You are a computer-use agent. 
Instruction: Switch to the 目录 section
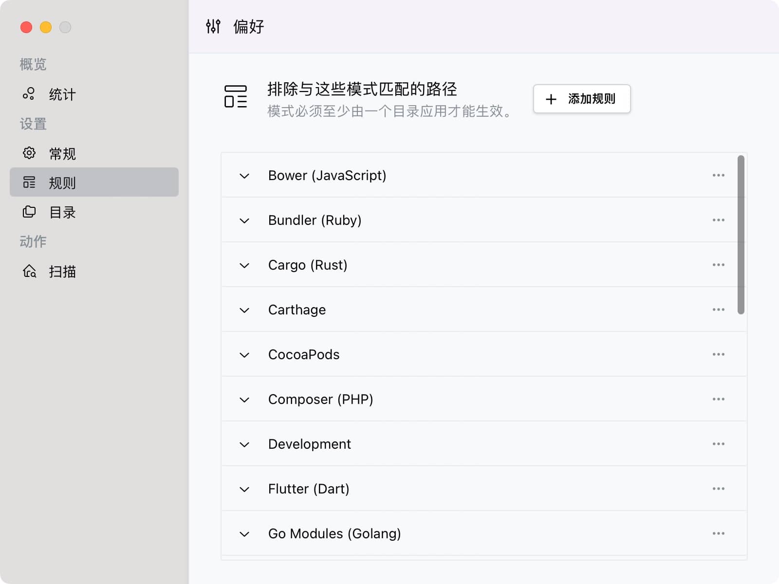point(94,212)
